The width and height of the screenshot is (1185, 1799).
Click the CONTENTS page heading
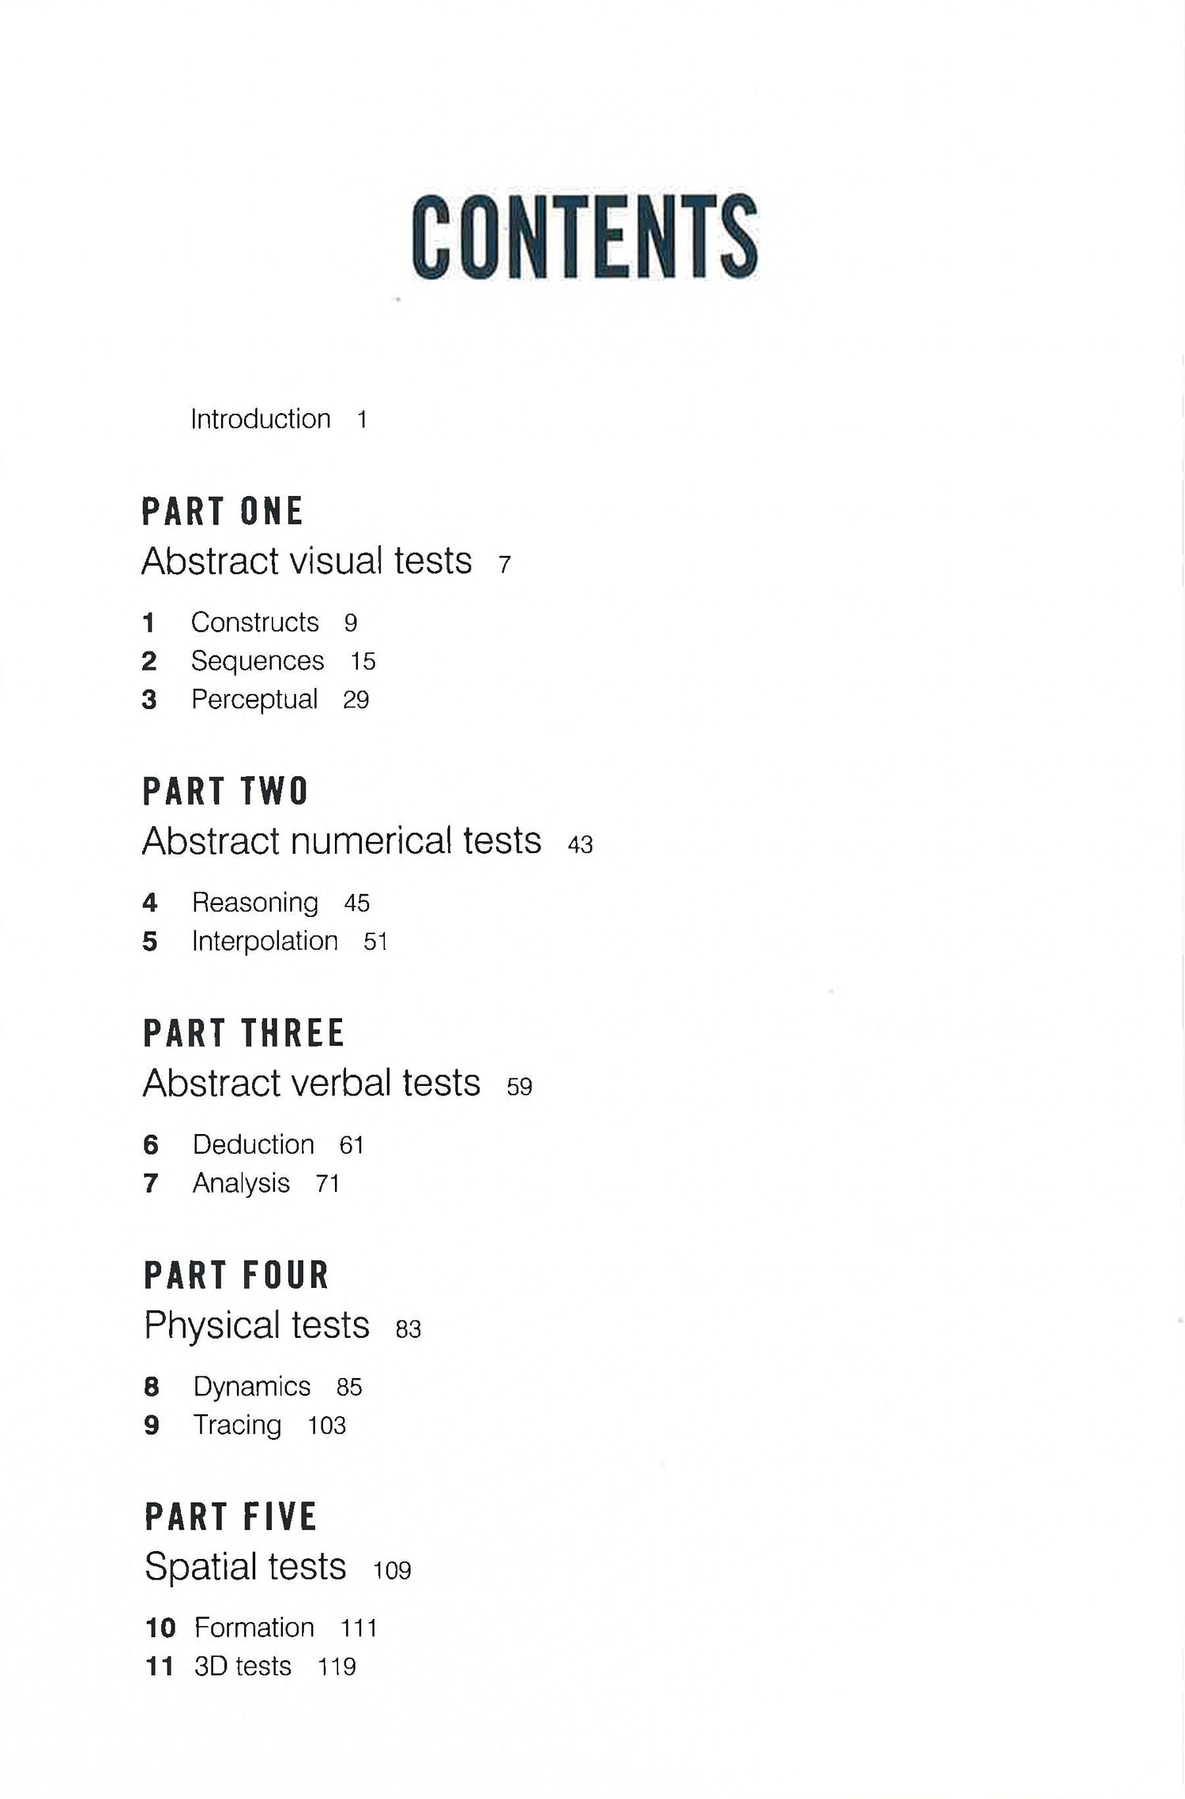point(585,238)
